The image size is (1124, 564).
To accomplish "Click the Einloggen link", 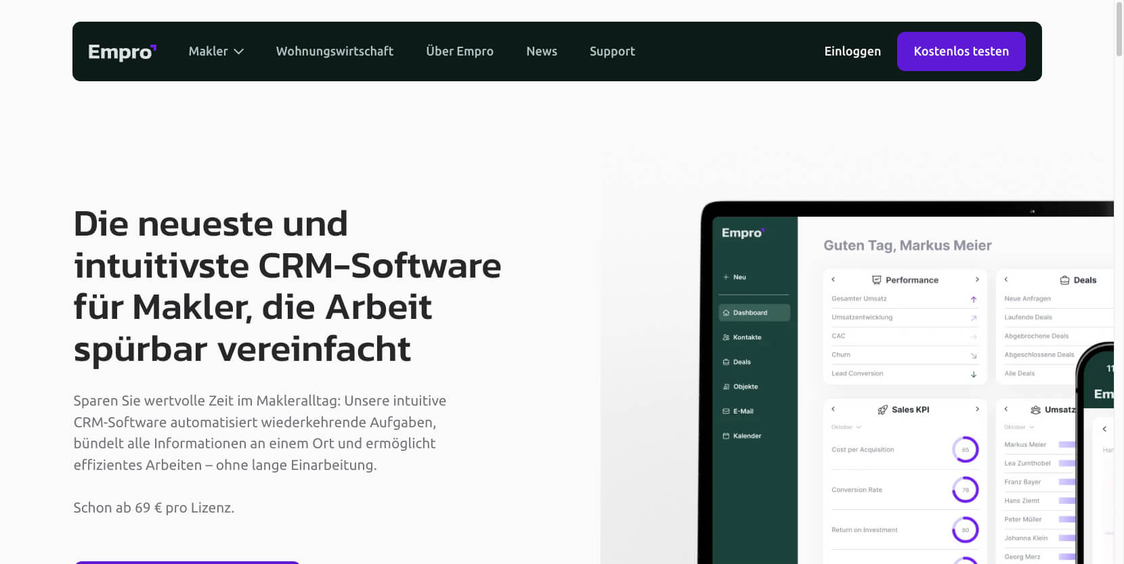I will coord(852,51).
